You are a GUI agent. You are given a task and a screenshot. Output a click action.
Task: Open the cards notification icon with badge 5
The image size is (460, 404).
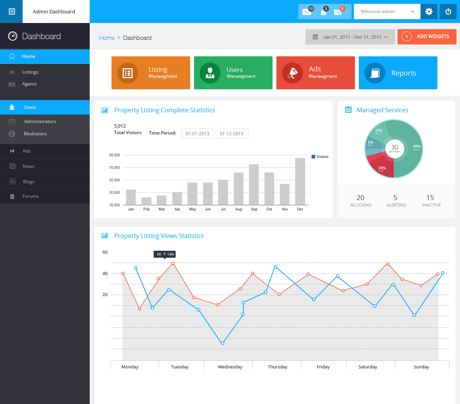[x=338, y=12]
